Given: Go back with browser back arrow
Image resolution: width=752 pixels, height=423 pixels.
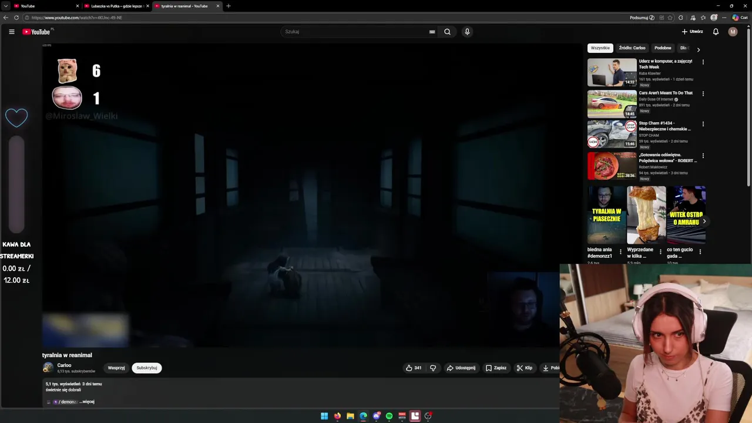Looking at the screenshot, I should (x=6, y=18).
